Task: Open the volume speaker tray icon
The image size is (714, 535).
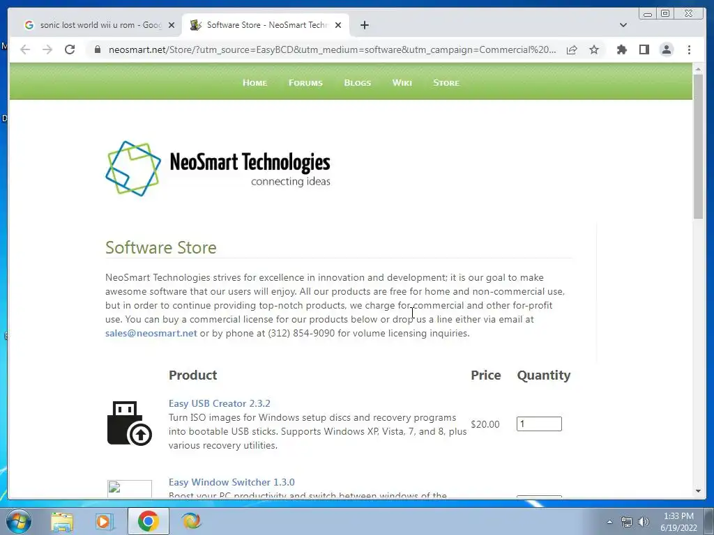Action: pyautogui.click(x=644, y=522)
